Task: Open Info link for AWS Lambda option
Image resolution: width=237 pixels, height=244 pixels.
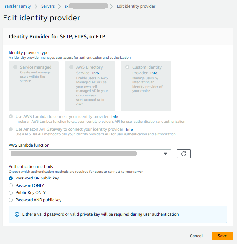Action: [115, 117]
